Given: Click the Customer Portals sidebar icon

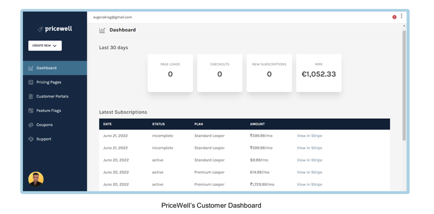Looking at the screenshot, I should [31, 96].
